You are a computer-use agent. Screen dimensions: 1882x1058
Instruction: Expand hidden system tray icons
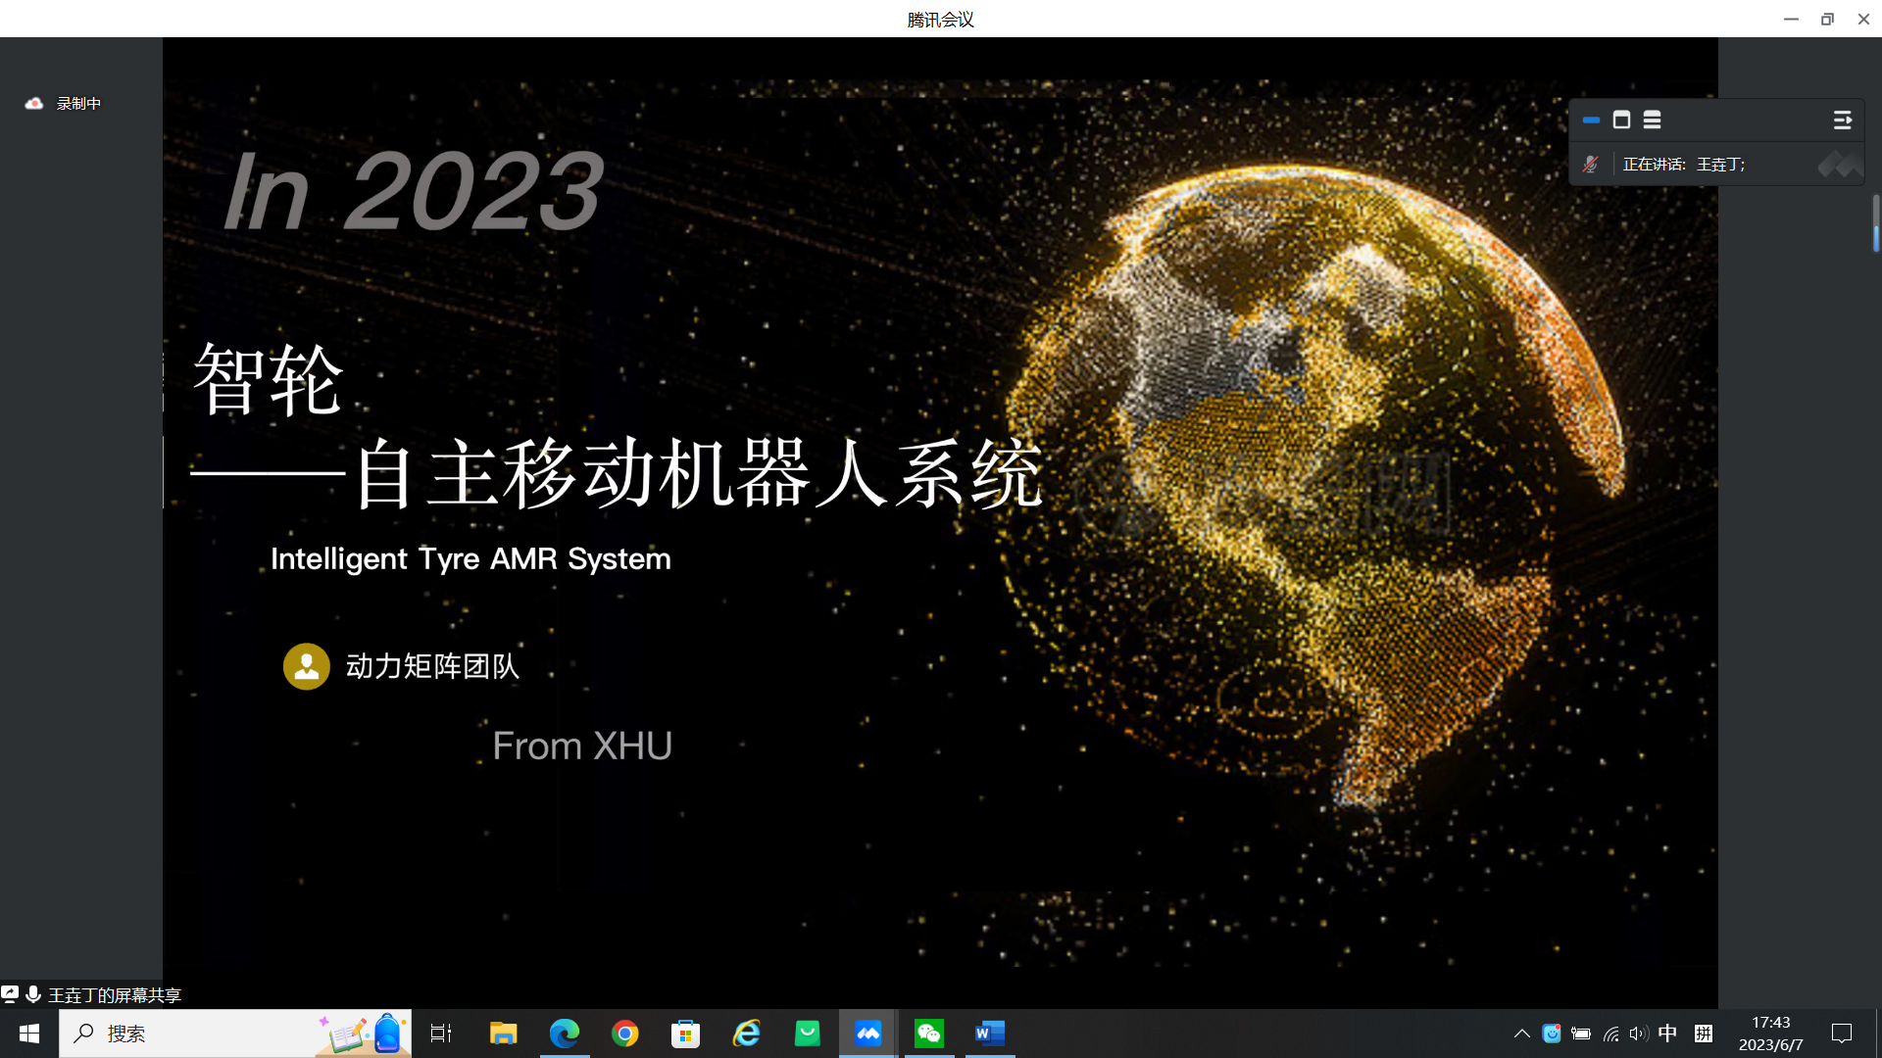pos(1521,1034)
